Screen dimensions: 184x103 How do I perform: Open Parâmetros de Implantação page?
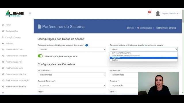tap(18, 80)
